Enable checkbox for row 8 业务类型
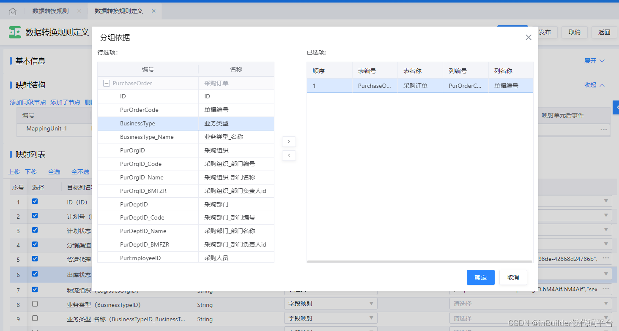 click(x=35, y=304)
